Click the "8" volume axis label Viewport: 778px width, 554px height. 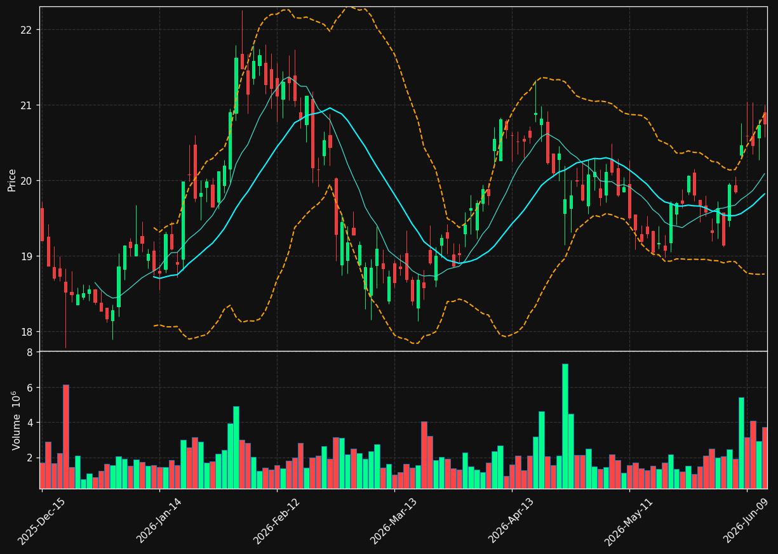(x=30, y=352)
